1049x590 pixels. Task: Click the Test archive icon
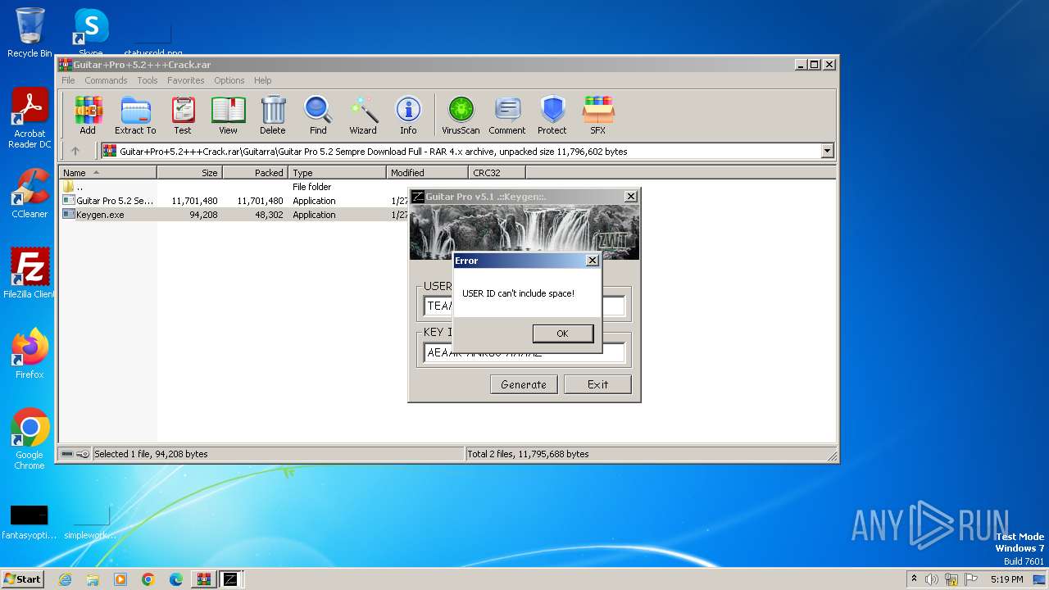[183, 116]
